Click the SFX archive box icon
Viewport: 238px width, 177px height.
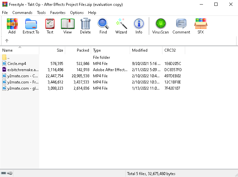coord(201,24)
